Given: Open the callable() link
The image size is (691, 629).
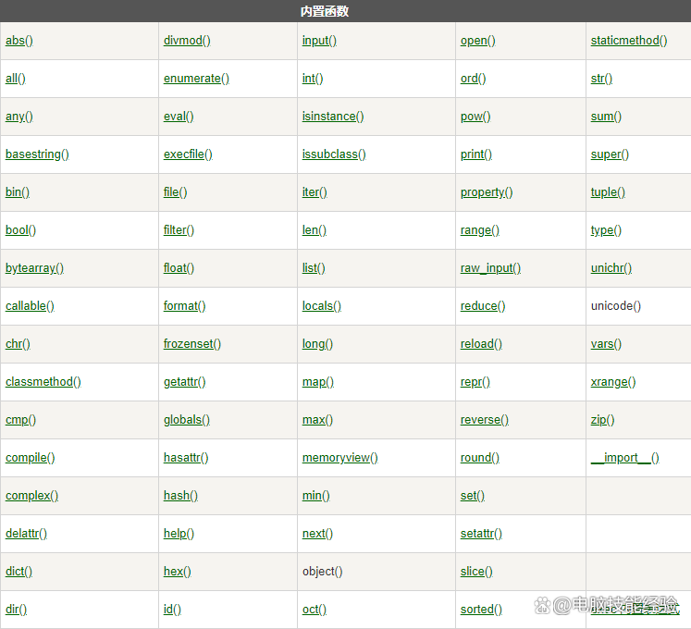Looking at the screenshot, I should click(x=30, y=306).
